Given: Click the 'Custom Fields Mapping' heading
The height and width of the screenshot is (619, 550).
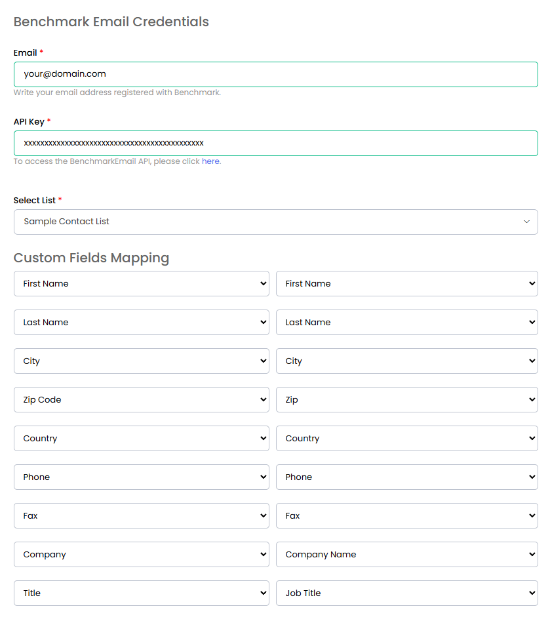Looking at the screenshot, I should click(x=92, y=258).
